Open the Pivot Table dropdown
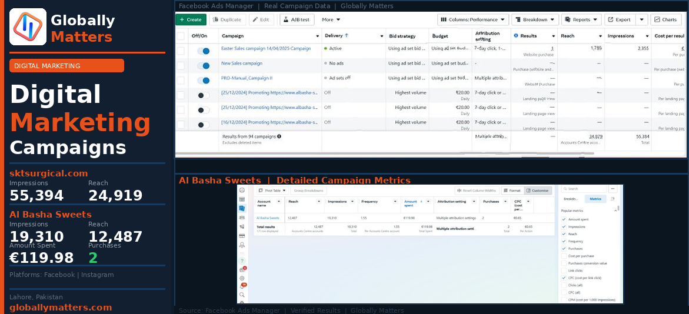Image resolution: width=689 pixels, height=314 pixels. (x=272, y=191)
